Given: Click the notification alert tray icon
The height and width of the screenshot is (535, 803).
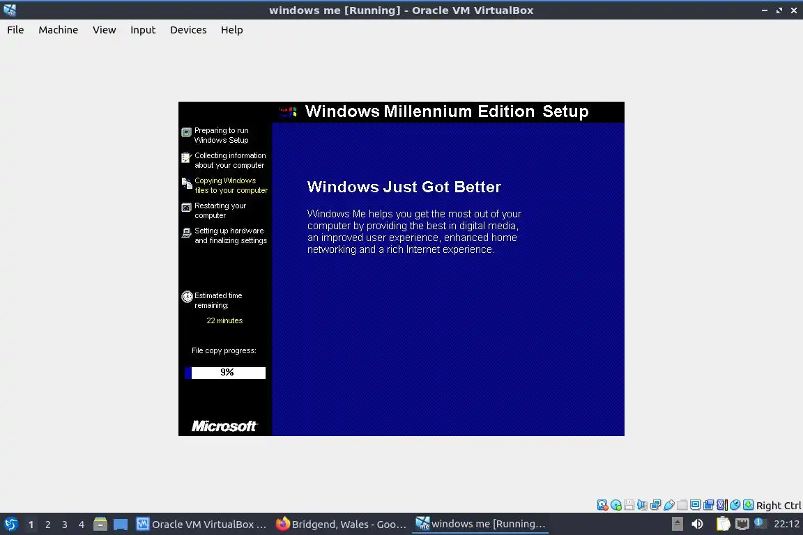Looking at the screenshot, I should coord(760,523).
